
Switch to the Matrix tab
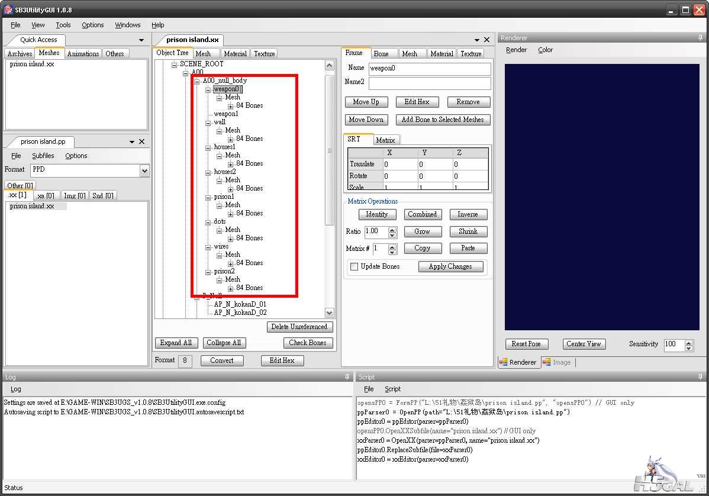coord(385,140)
